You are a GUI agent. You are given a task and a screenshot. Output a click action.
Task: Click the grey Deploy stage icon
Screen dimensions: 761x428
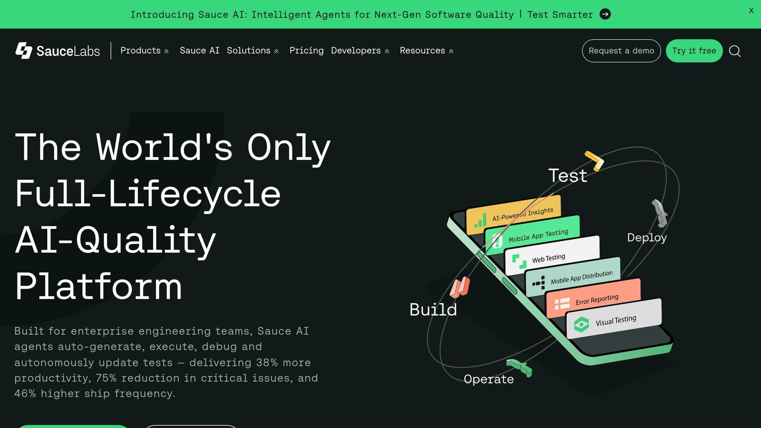(660, 213)
